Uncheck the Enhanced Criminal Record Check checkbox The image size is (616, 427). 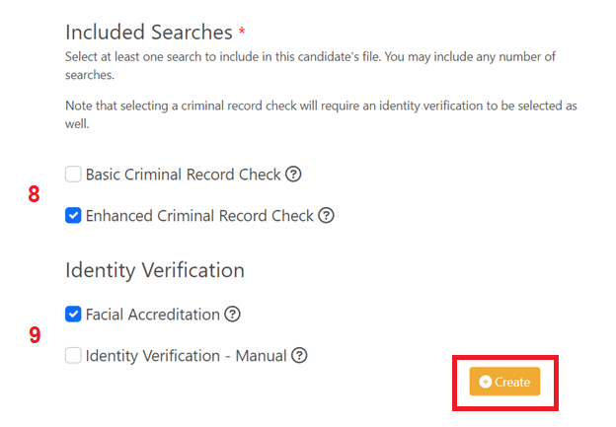click(x=73, y=215)
